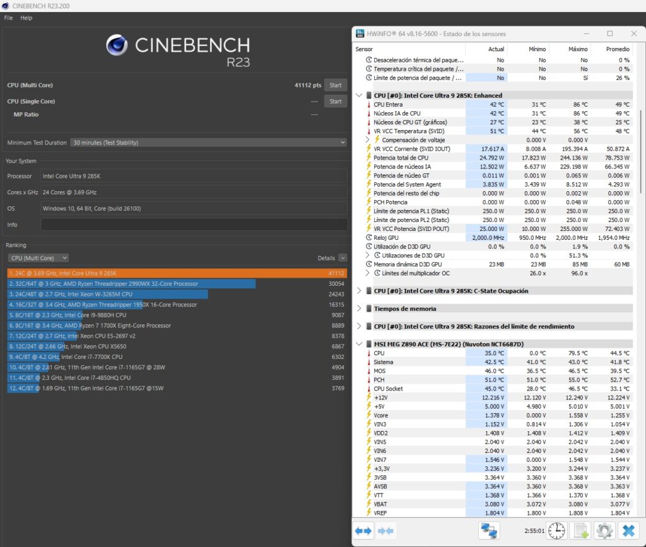Viewport: 646px width, 547px height.
Task: Click the Cinebench icon in the title bar
Action: tap(5, 6)
